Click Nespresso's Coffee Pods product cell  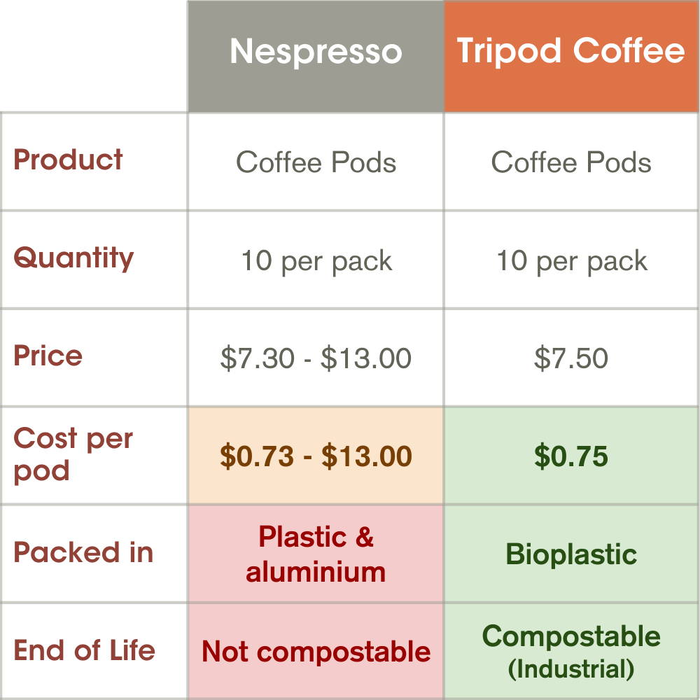316,162
